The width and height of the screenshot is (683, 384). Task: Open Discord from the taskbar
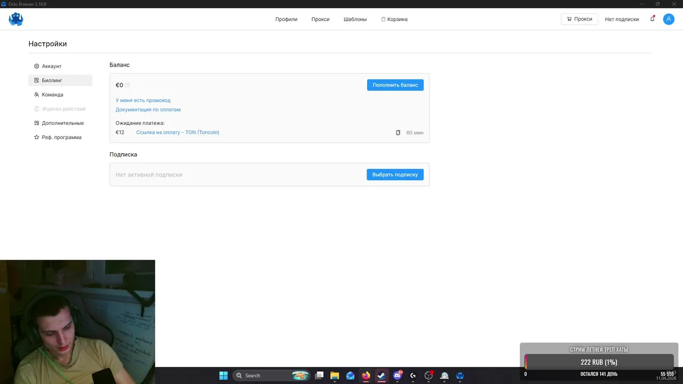(x=397, y=375)
